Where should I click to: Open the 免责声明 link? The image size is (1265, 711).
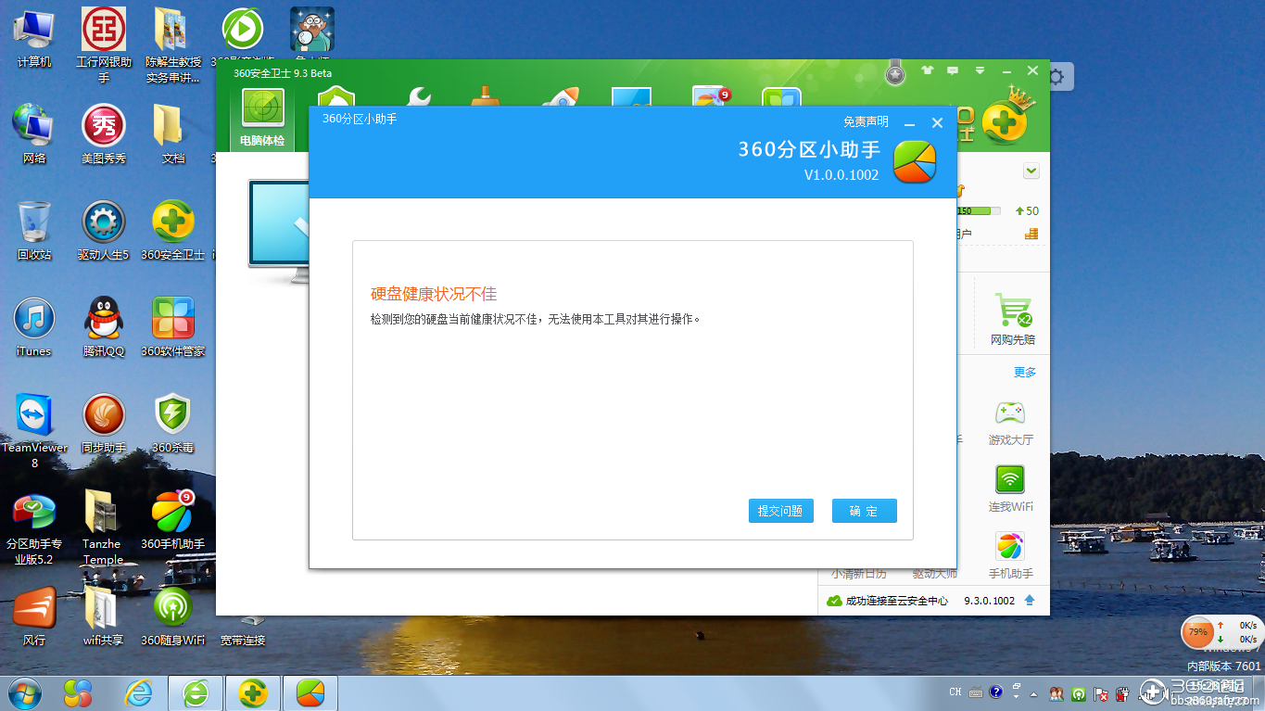click(866, 121)
